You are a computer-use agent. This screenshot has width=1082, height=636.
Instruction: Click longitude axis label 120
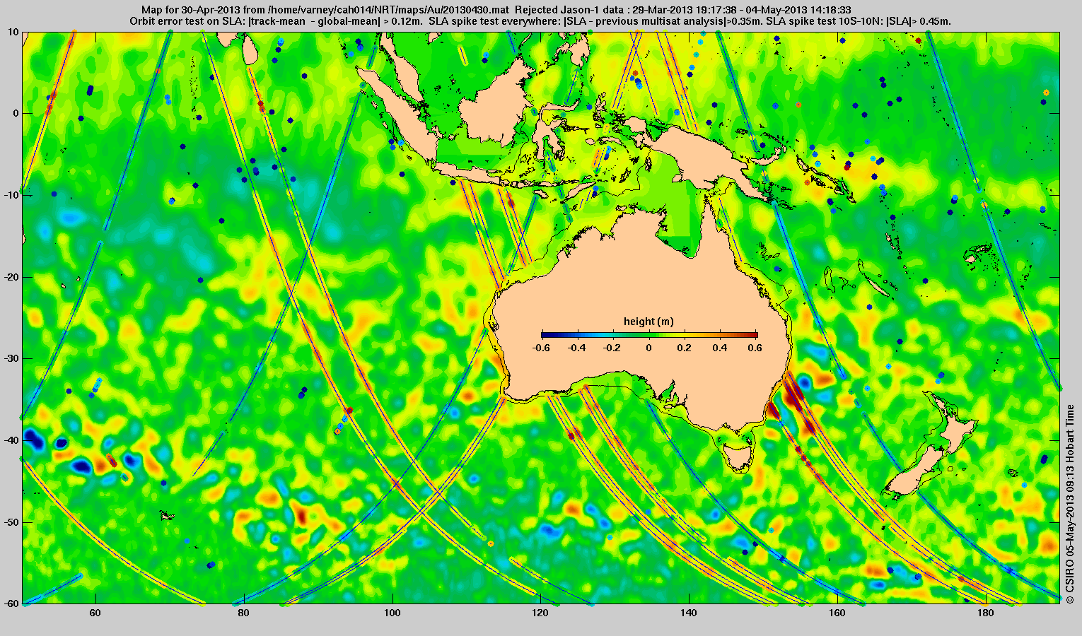[540, 613]
